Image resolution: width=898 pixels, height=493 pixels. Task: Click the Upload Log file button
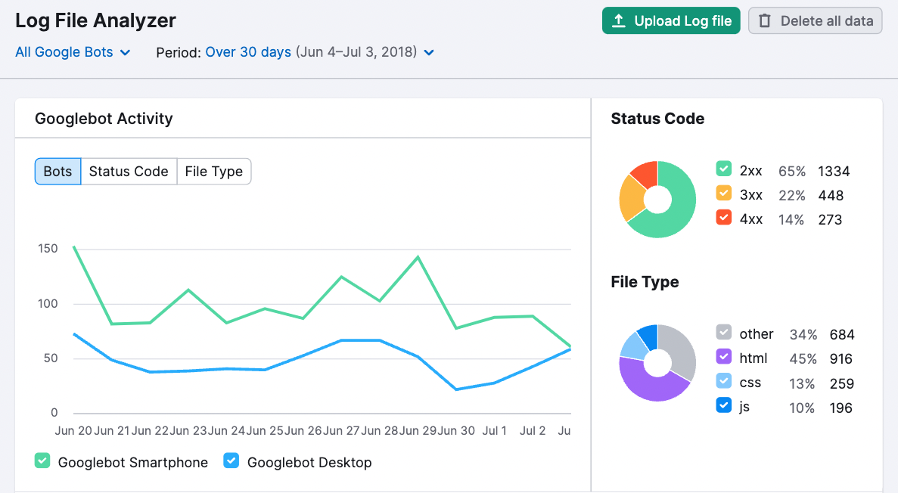[671, 20]
